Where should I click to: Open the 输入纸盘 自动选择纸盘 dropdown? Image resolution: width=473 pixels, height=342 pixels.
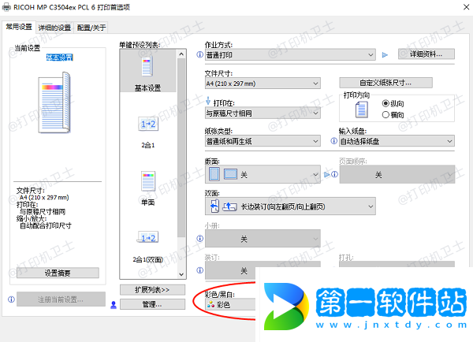click(397, 141)
